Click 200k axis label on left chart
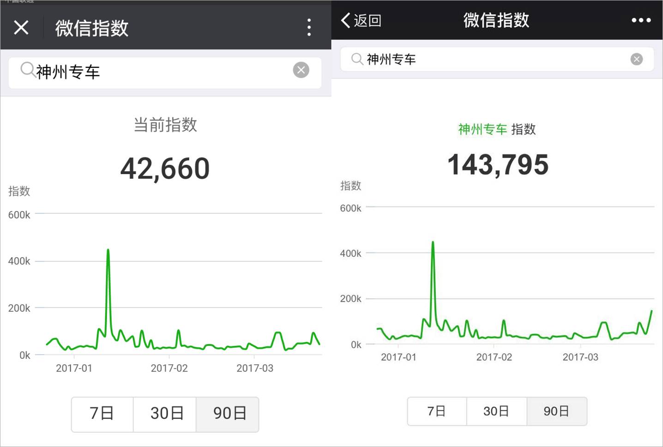Viewport: 663px width, 447px height. [x=19, y=308]
